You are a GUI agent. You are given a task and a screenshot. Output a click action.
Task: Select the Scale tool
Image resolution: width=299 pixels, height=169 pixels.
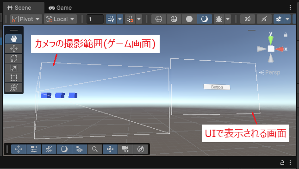click(x=14, y=68)
